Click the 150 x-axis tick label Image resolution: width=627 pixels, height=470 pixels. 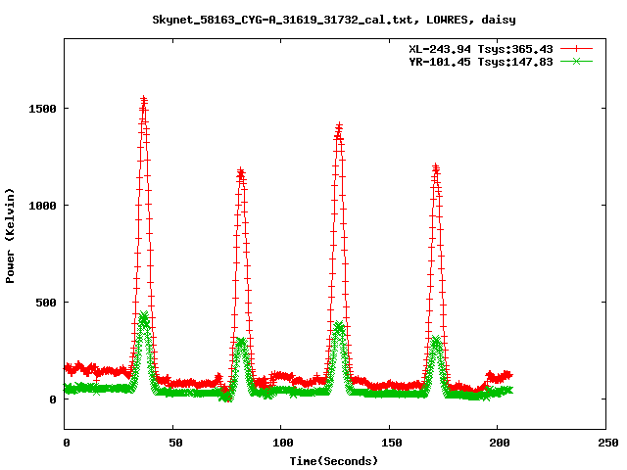coord(392,443)
